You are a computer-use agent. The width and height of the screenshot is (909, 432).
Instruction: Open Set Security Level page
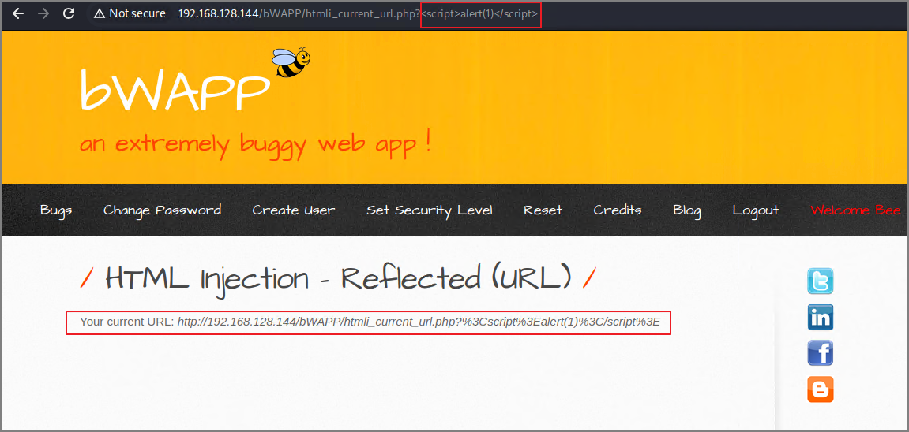click(430, 210)
